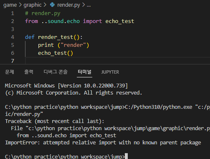Viewport: 210px width, 159px height.
Task: Click the '# render.py' comment text
Action: click(43, 13)
